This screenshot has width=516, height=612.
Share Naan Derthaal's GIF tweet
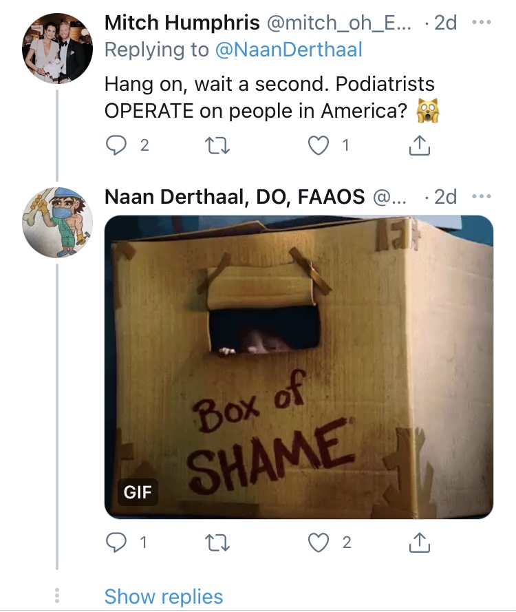tap(419, 542)
